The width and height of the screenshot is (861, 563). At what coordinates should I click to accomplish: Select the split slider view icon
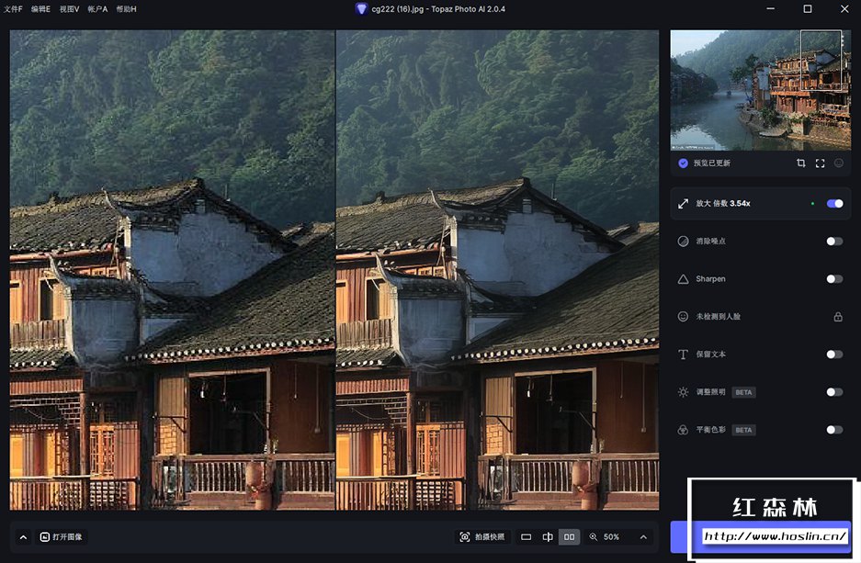coord(548,537)
